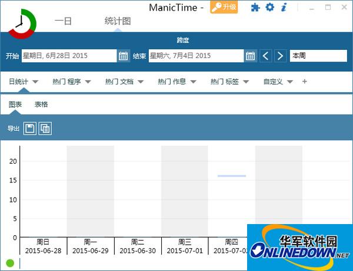Go to next period with right arrow
The image size is (353, 271).
pos(280,56)
